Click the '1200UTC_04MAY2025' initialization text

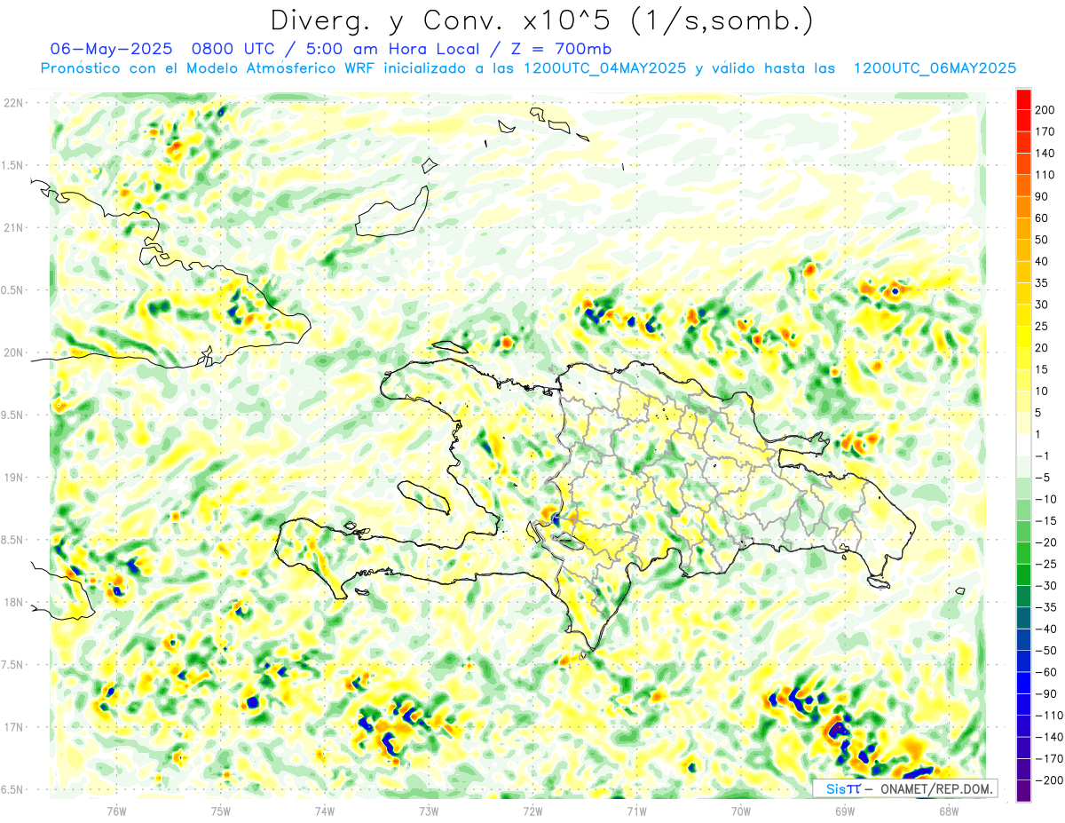[x=604, y=68]
